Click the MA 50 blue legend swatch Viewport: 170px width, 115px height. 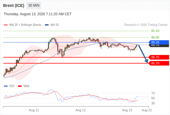47,25
